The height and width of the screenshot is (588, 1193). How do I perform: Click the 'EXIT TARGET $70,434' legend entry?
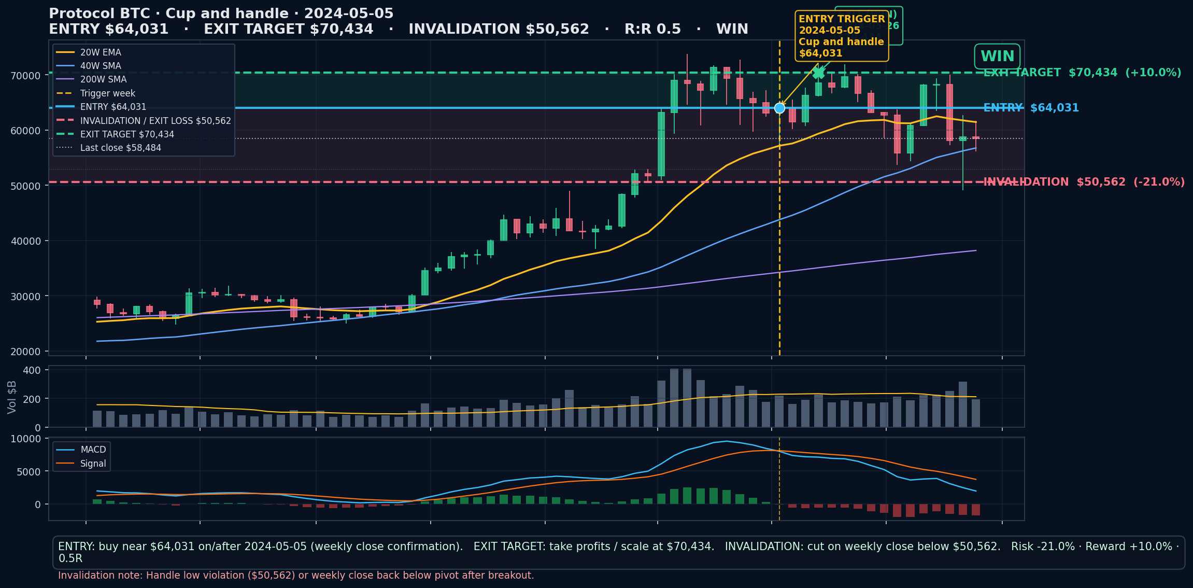(115, 134)
